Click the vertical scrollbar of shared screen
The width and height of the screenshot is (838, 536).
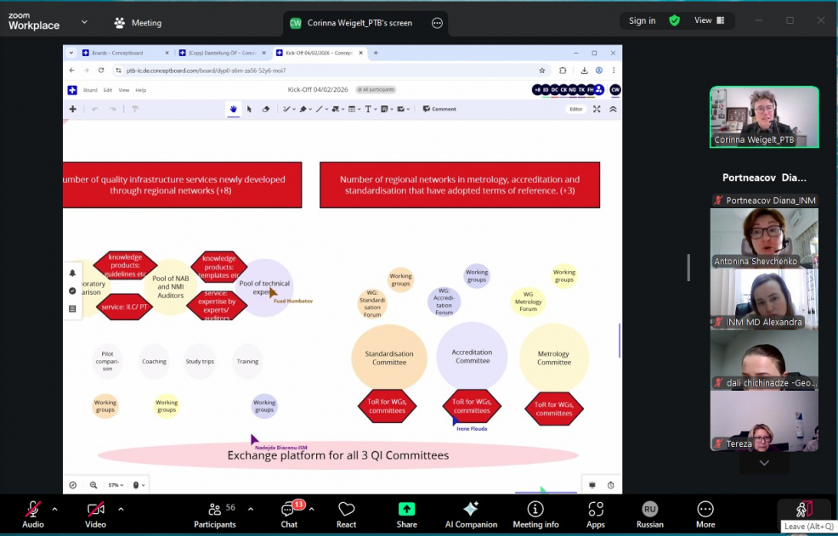tap(620, 340)
